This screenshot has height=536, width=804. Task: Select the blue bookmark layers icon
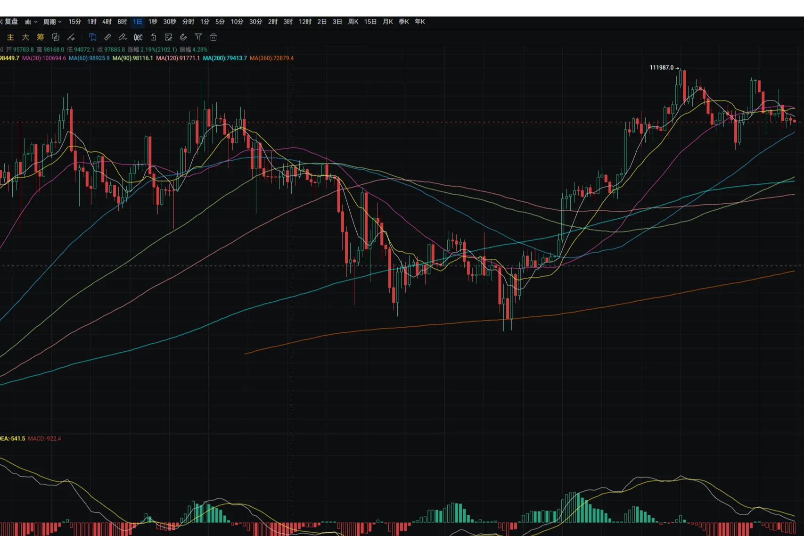pos(93,37)
